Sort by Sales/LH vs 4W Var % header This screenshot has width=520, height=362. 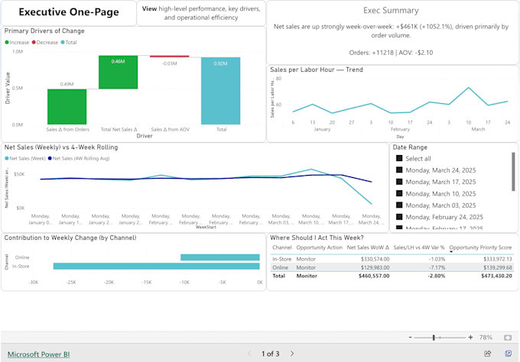click(x=419, y=247)
